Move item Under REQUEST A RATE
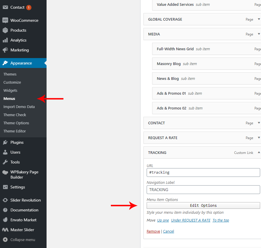Image resolution: width=261 pixels, height=248 pixels. pyautogui.click(x=191, y=220)
